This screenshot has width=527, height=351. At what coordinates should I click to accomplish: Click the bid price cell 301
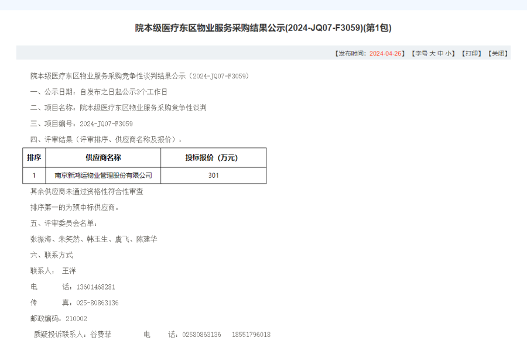[213, 175]
